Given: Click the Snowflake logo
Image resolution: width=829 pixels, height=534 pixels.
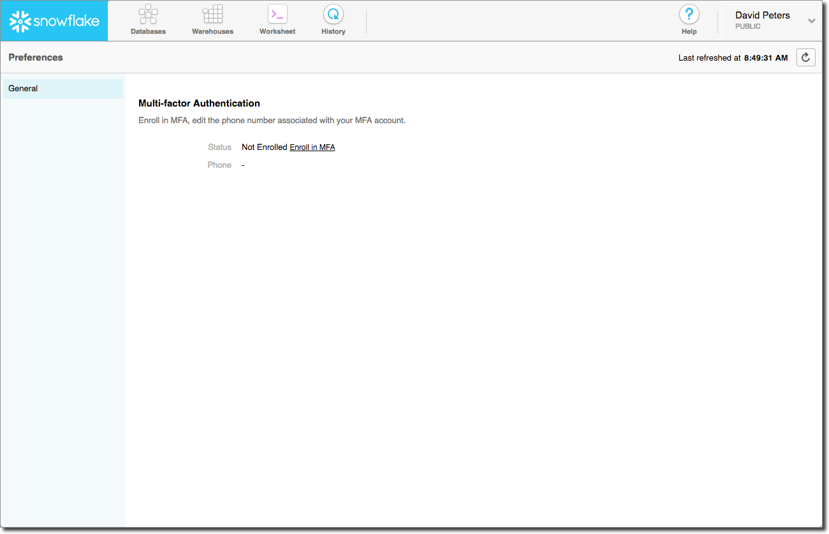Looking at the screenshot, I should [54, 21].
